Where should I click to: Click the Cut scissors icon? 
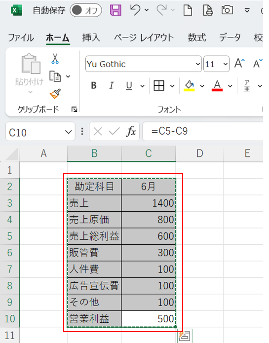click(55, 59)
